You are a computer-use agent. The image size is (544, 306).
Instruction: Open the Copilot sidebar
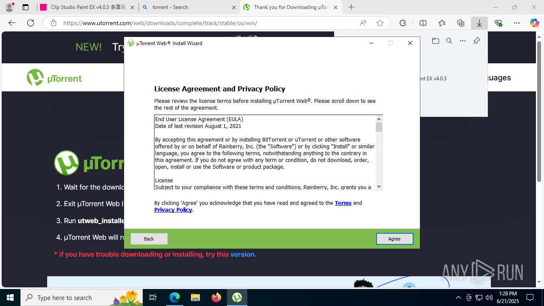point(534,23)
